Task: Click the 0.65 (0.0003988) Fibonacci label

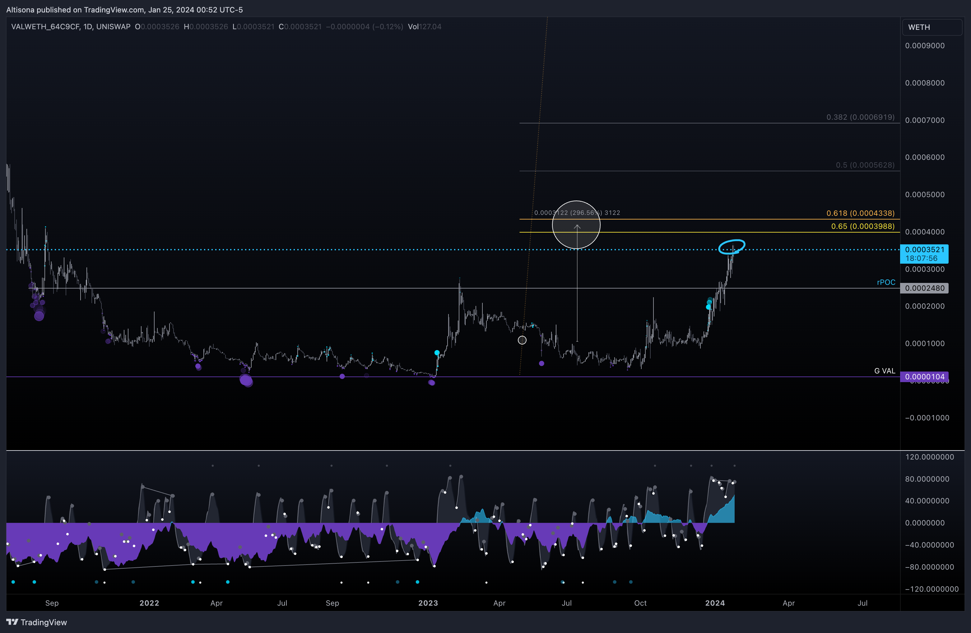Action: (x=863, y=226)
